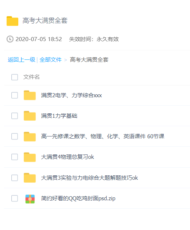Open folder icon for 满贯2电学、力学综合xxx
190x230 pixels.
(x=30, y=95)
